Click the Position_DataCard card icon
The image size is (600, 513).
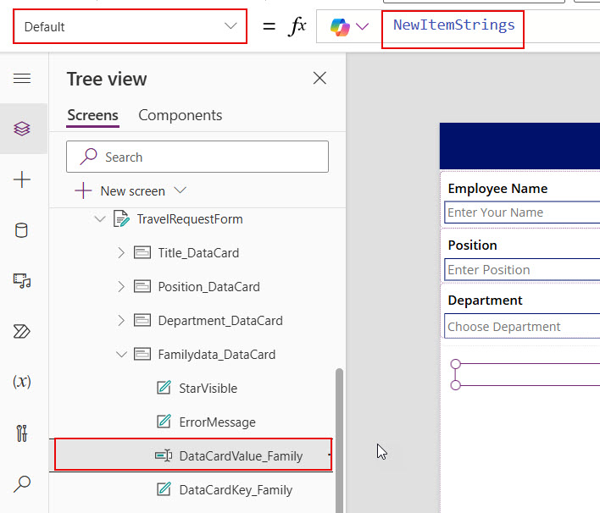142,286
